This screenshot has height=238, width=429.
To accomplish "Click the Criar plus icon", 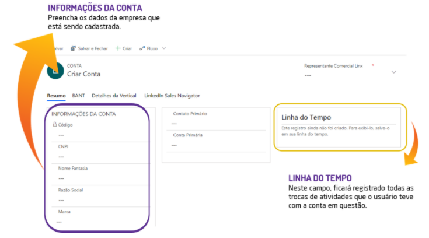I will coord(117,48).
